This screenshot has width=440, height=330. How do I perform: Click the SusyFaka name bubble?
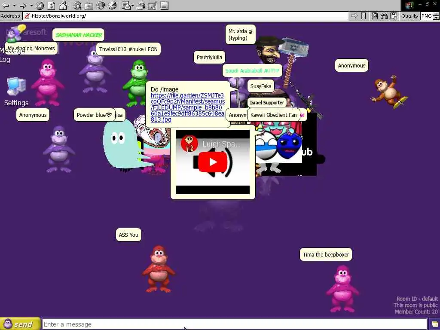pos(261,86)
